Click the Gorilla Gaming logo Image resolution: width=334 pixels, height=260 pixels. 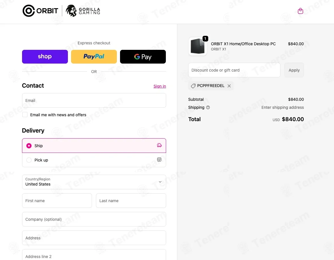(x=83, y=11)
